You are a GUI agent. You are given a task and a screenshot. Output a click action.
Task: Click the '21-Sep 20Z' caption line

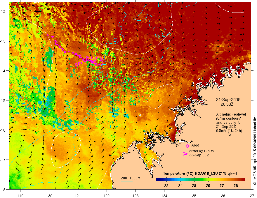[x=225, y=127]
